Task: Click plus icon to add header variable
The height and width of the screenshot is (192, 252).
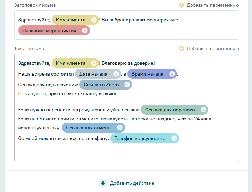Action: pos(182,5)
